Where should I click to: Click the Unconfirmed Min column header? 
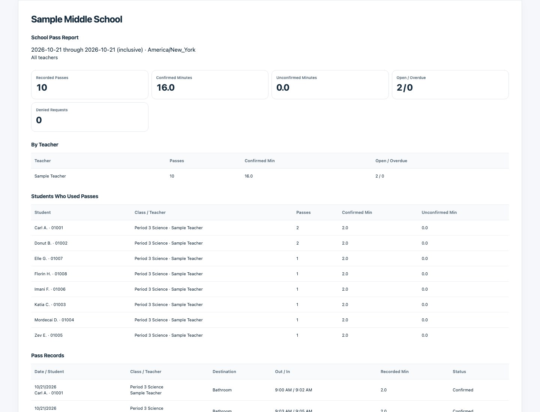click(439, 212)
